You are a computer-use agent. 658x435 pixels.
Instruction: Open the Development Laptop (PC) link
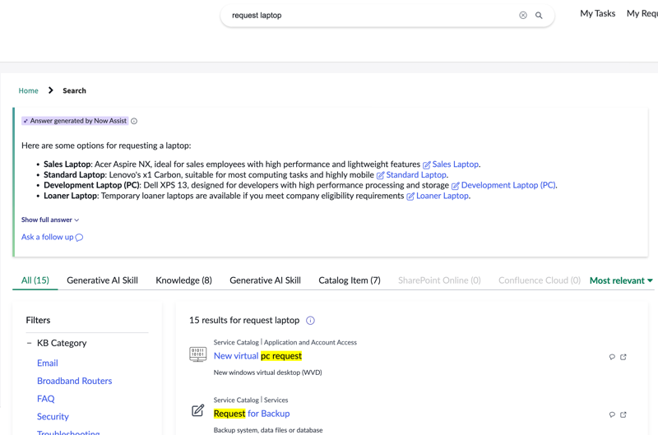click(508, 185)
